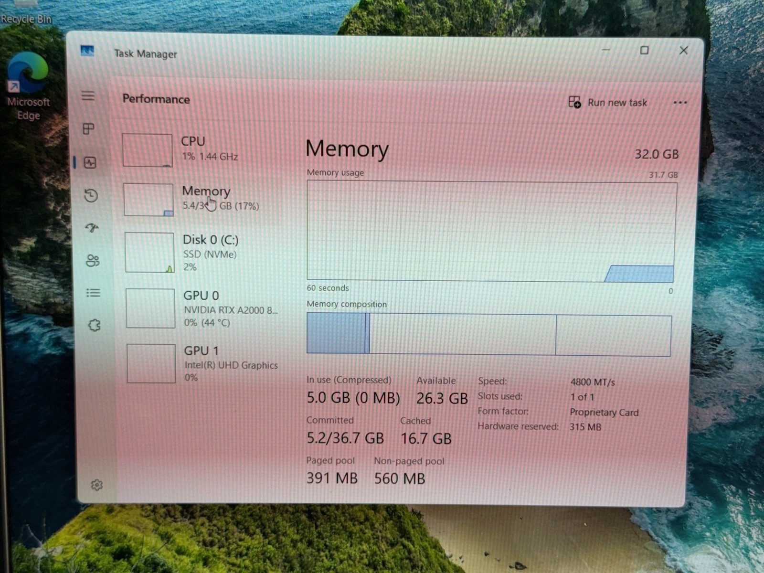This screenshot has width=764, height=573.
Task: Click the Task Manager app icon
Action: pyautogui.click(x=87, y=51)
